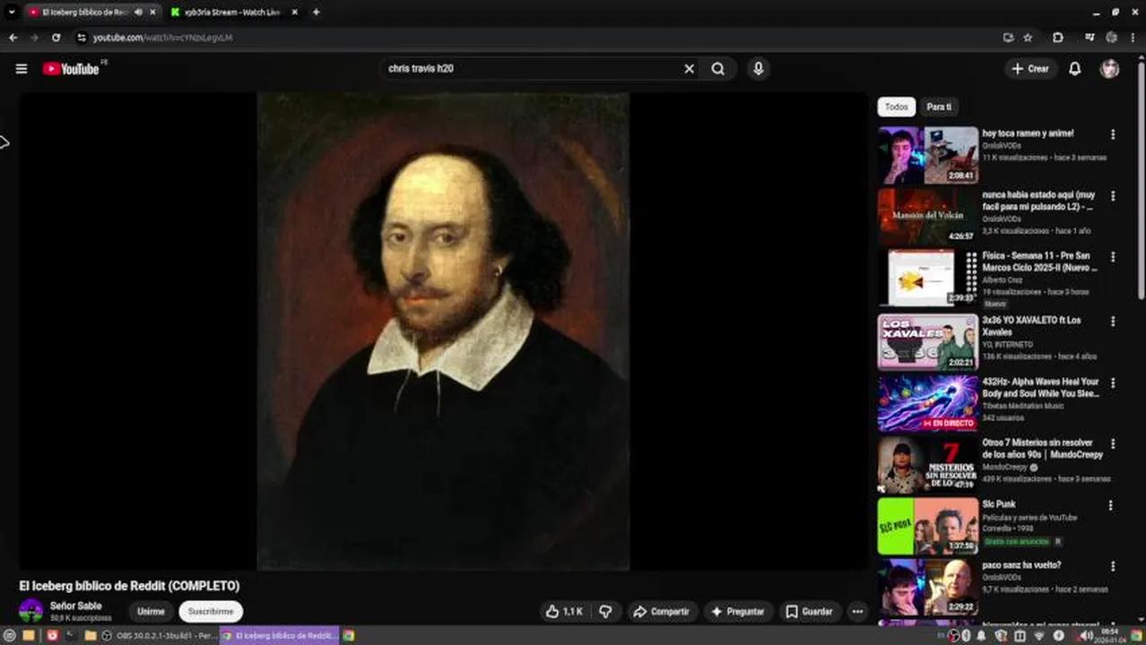Open the taskbar start menu launcher
This screenshot has width=1146, height=645.
point(10,635)
